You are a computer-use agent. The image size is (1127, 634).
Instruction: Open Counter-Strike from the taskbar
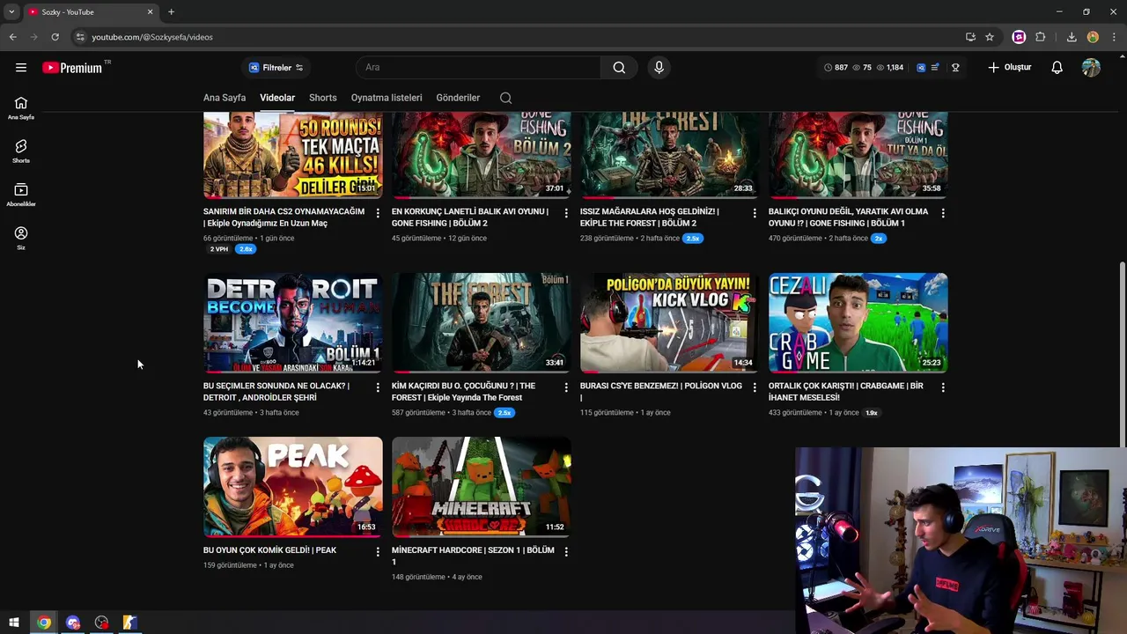[129, 623]
